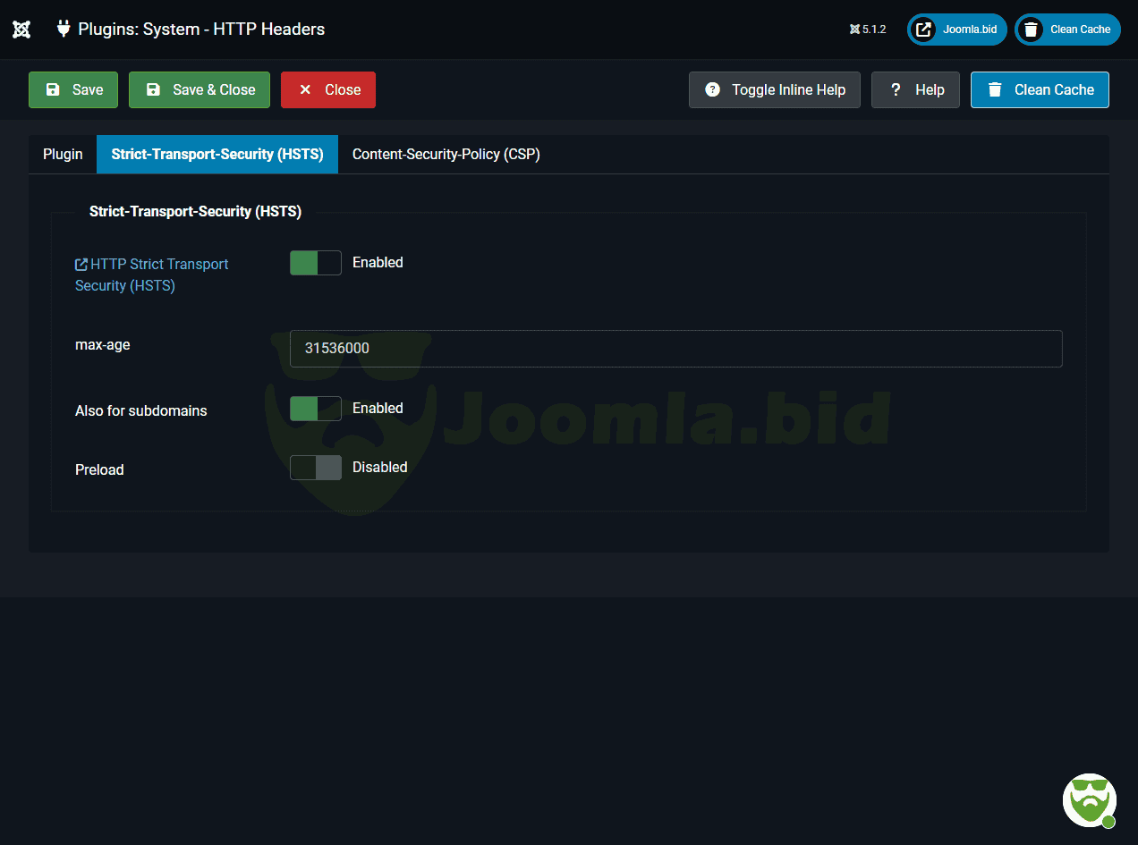The image size is (1138, 845).
Task: Click the Joomla logo icon
Action: [x=21, y=30]
